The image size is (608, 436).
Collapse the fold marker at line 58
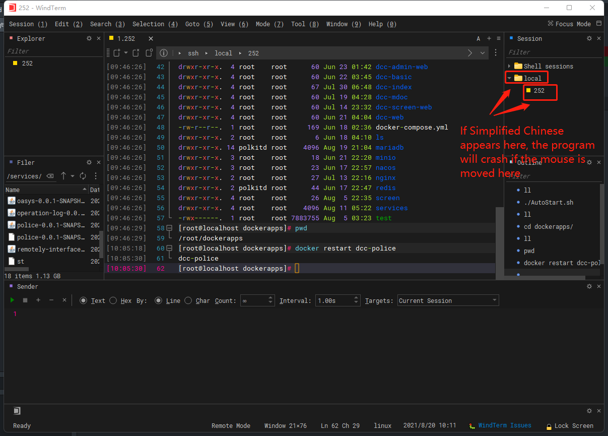point(169,228)
